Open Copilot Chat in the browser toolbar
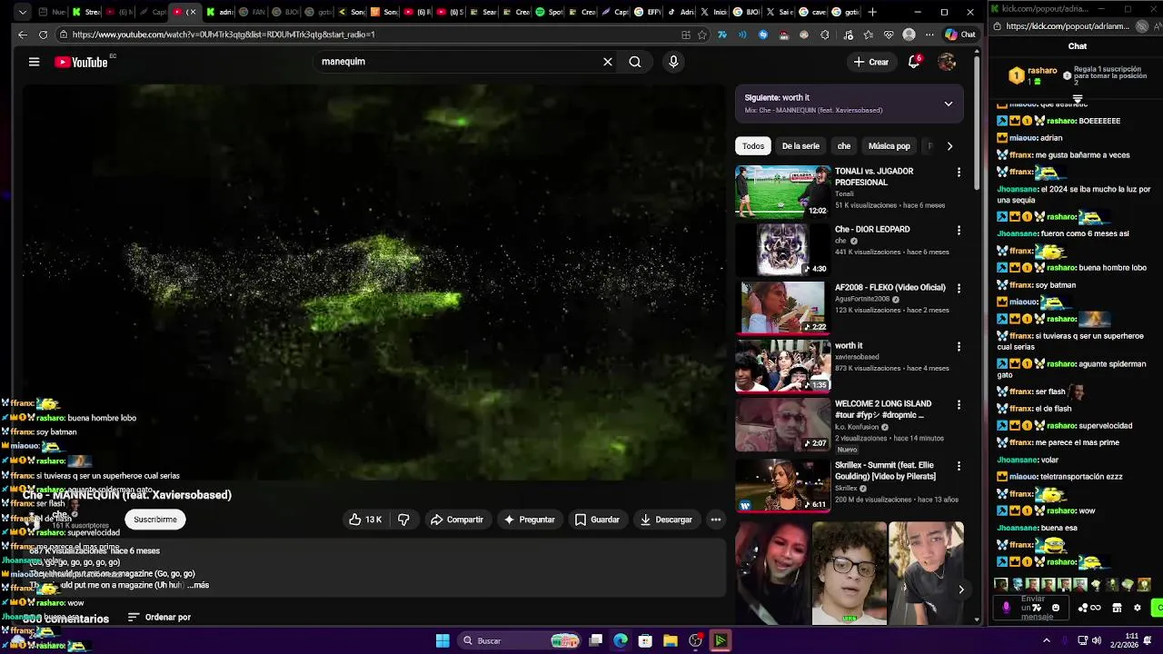Viewport: 1163px width, 654px height. pyautogui.click(x=960, y=35)
